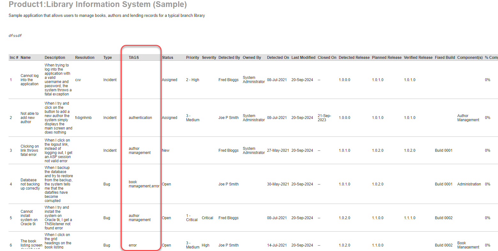
Task: Select the Last Modified column header
Action: tap(303, 58)
